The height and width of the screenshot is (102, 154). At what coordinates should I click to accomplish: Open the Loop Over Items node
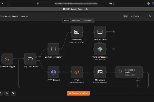point(30,59)
